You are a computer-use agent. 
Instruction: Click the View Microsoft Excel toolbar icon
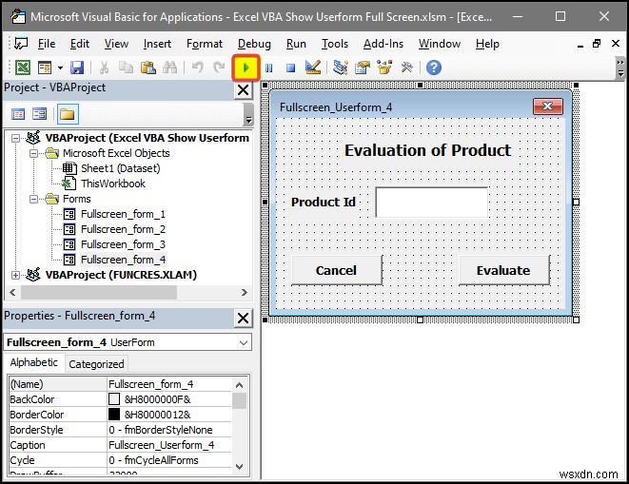click(23, 68)
